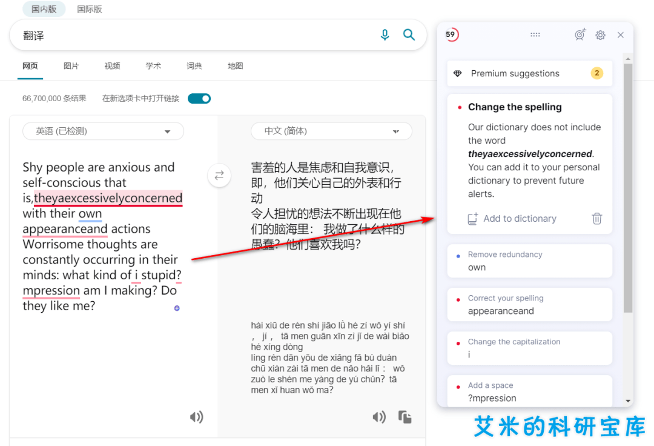
Task: Open Change the capitalization suggestion
Action: 530,348
